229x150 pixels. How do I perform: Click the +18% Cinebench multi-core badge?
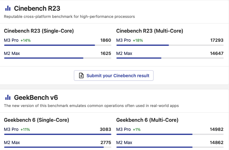pos(138,40)
